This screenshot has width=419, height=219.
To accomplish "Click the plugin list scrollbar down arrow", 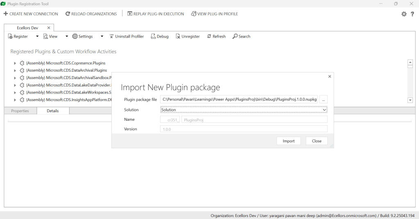I will [410, 100].
